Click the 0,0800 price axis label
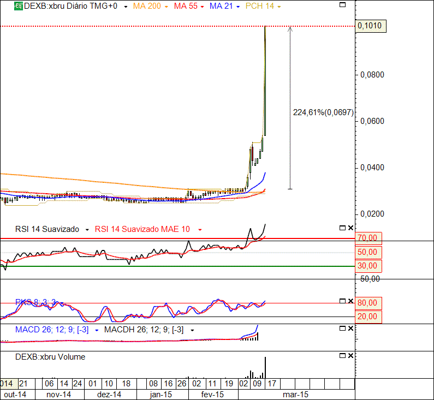Screen dimensions: 434x400 372,75
